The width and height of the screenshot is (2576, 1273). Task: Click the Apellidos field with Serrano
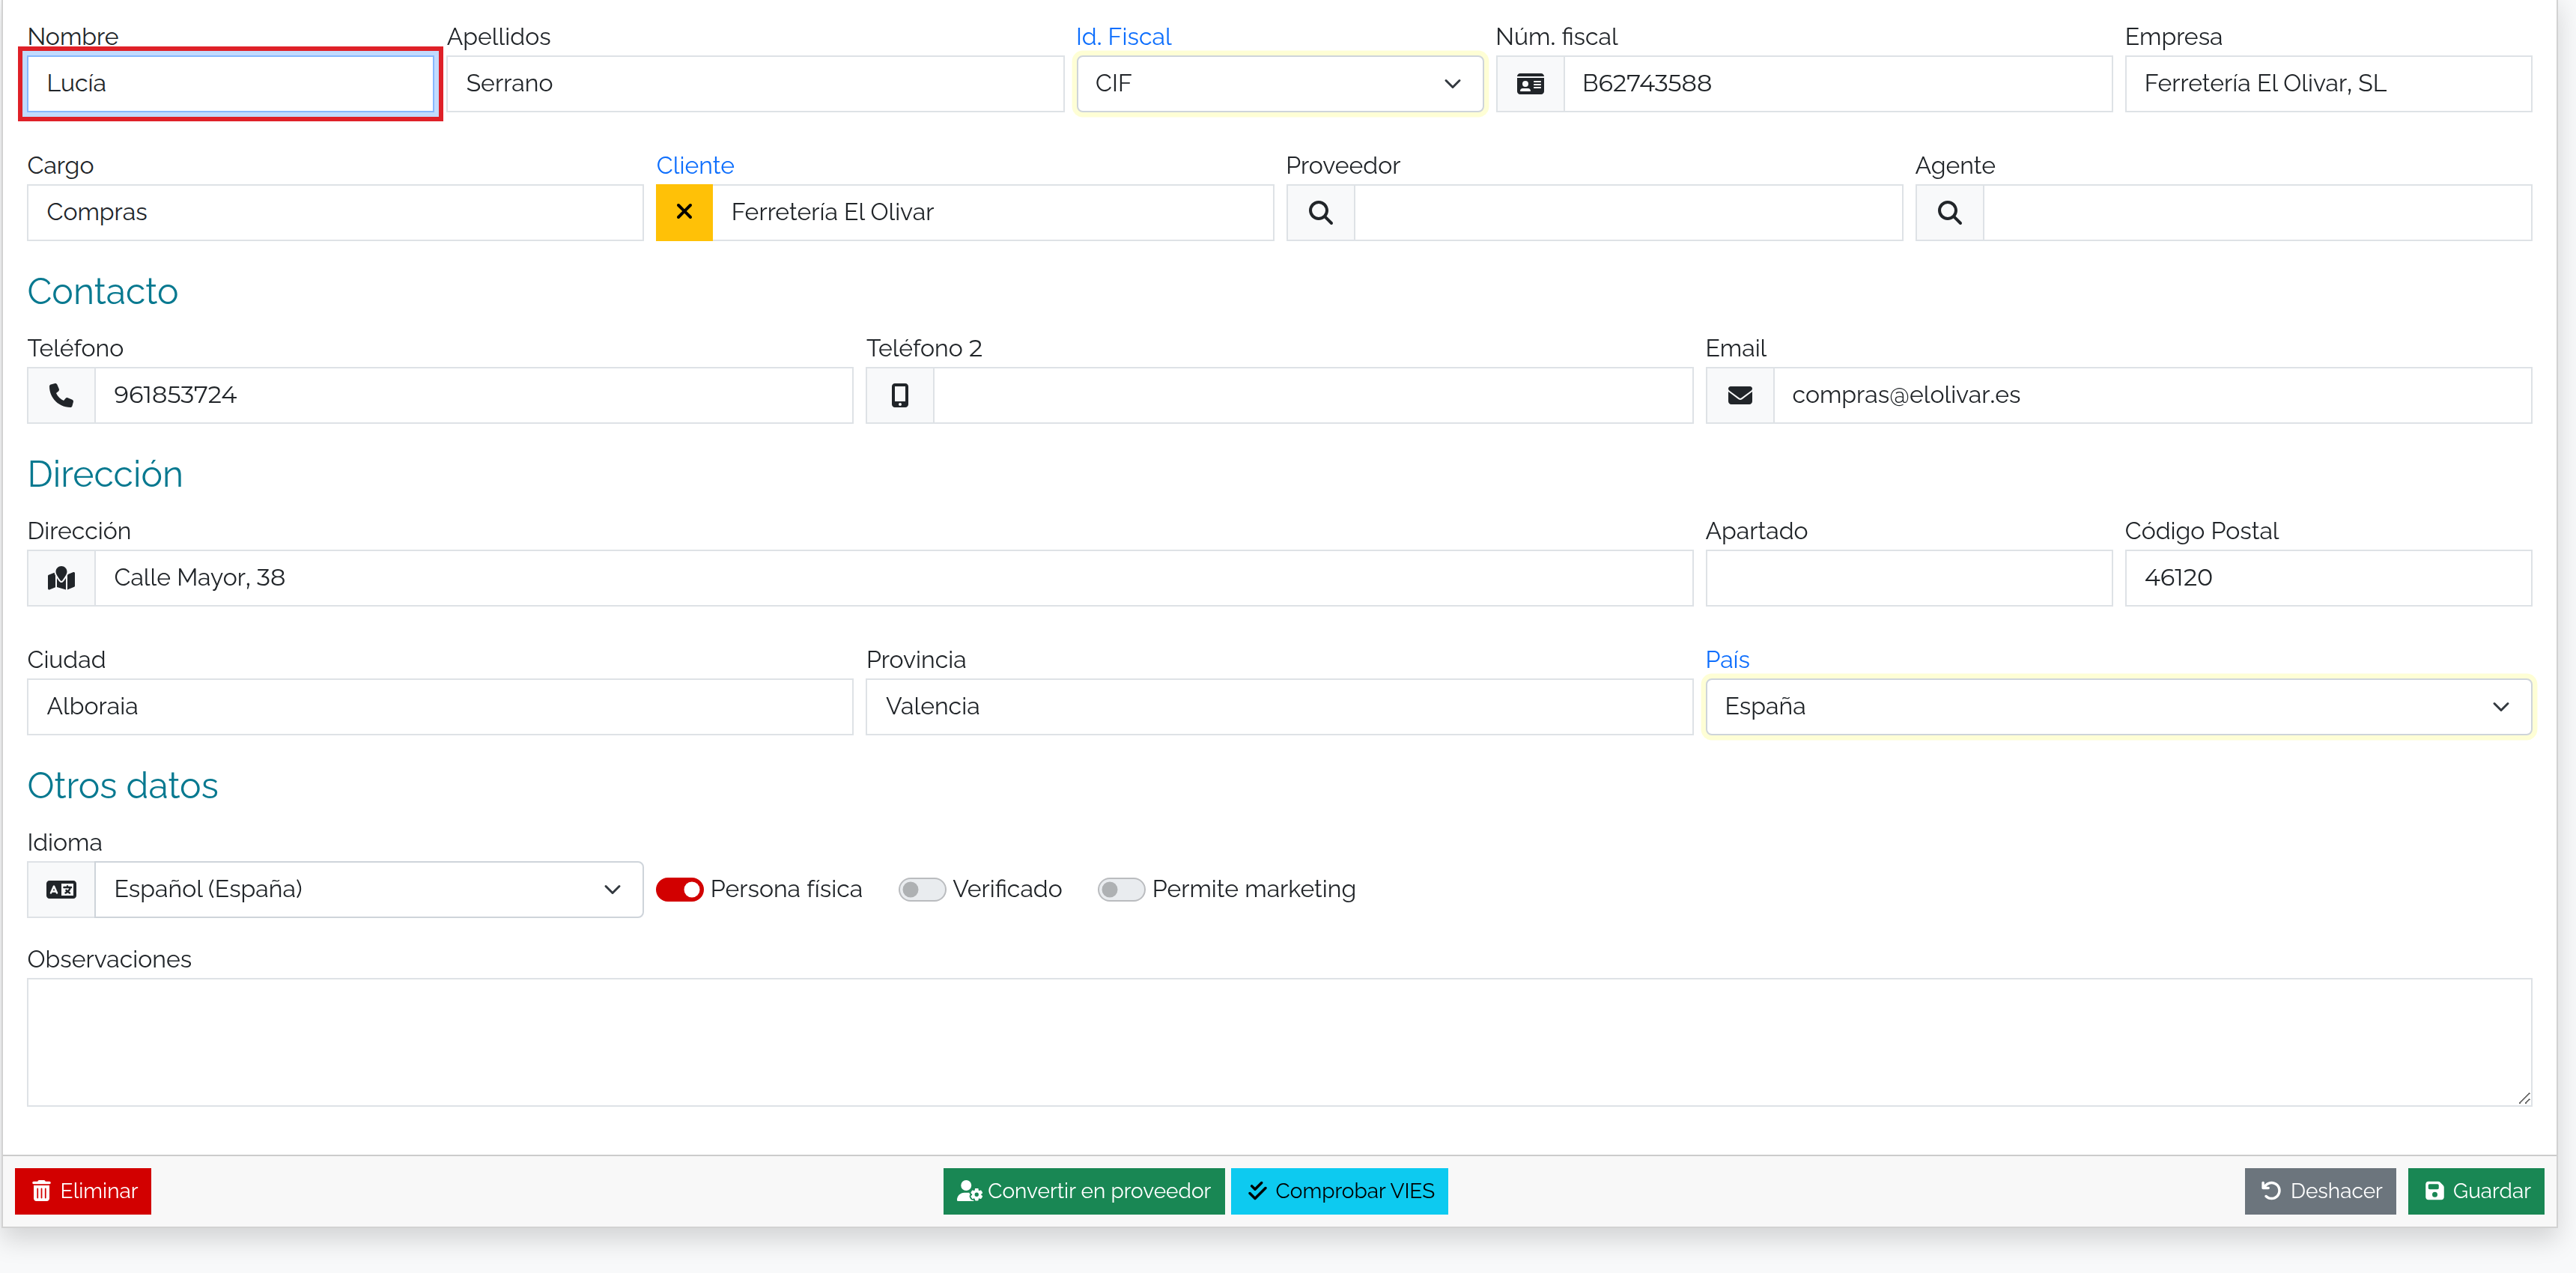(755, 84)
